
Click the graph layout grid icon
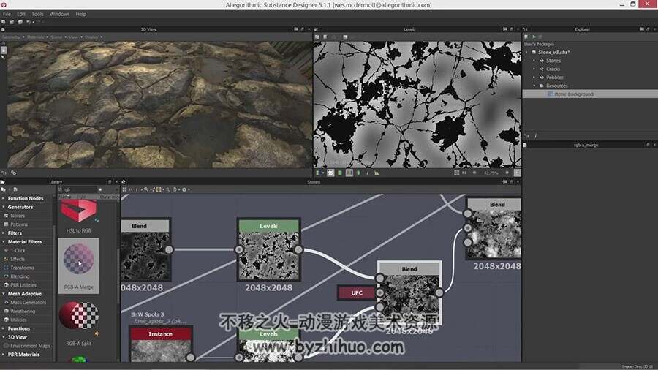click(124, 189)
